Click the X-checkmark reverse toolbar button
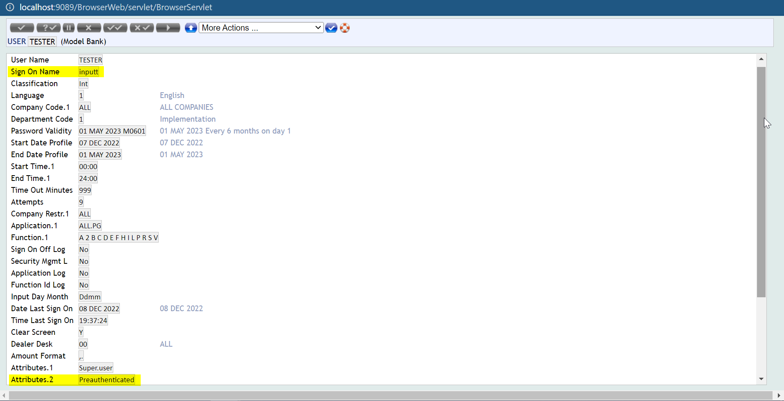This screenshot has width=784, height=401. 142,28
